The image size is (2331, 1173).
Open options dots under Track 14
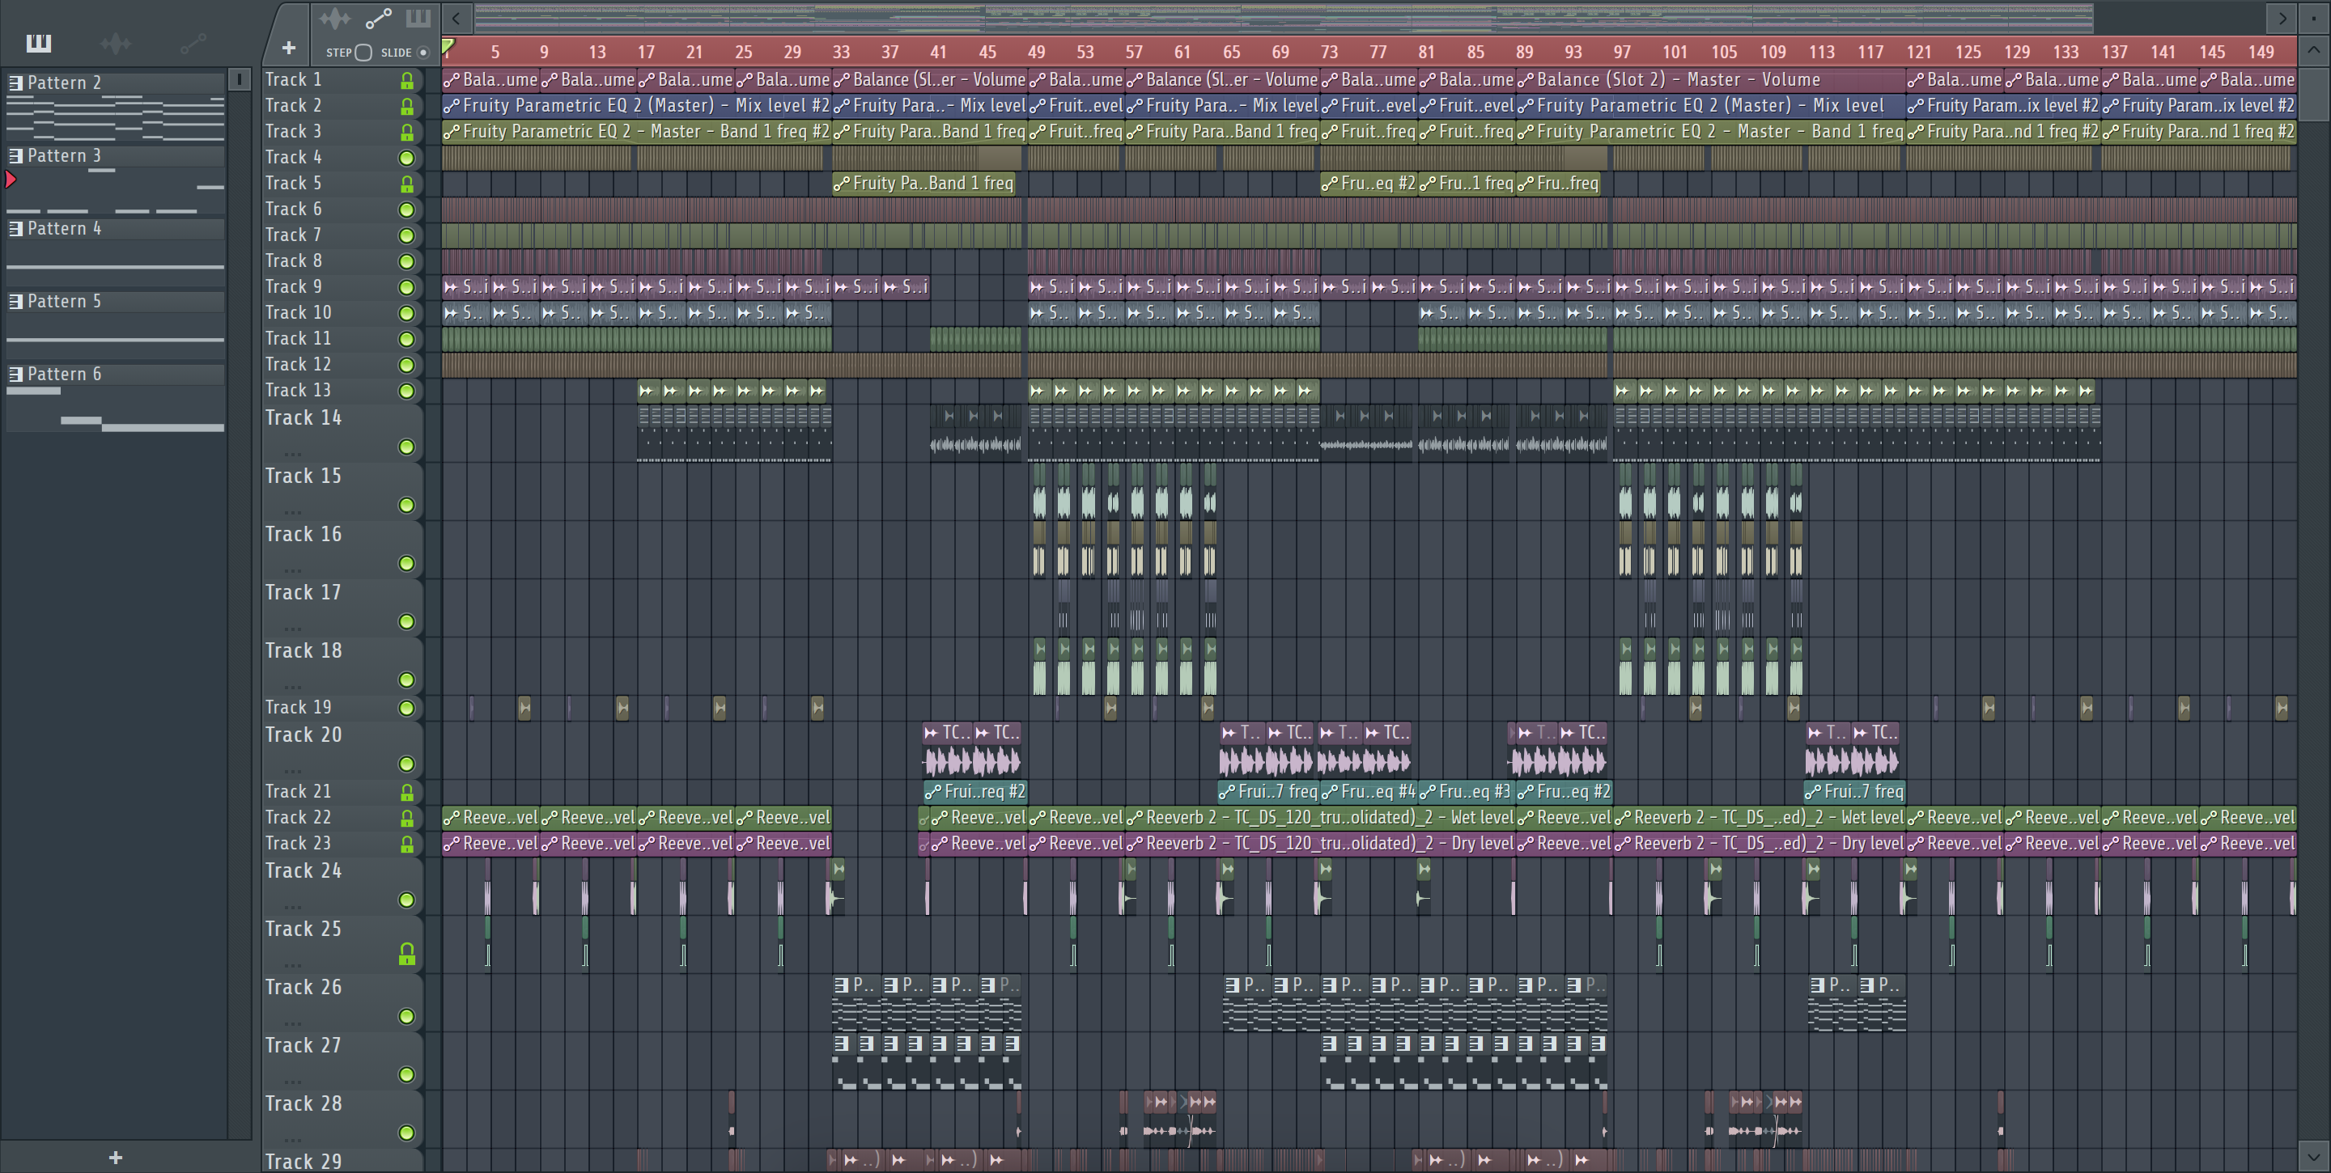(292, 454)
